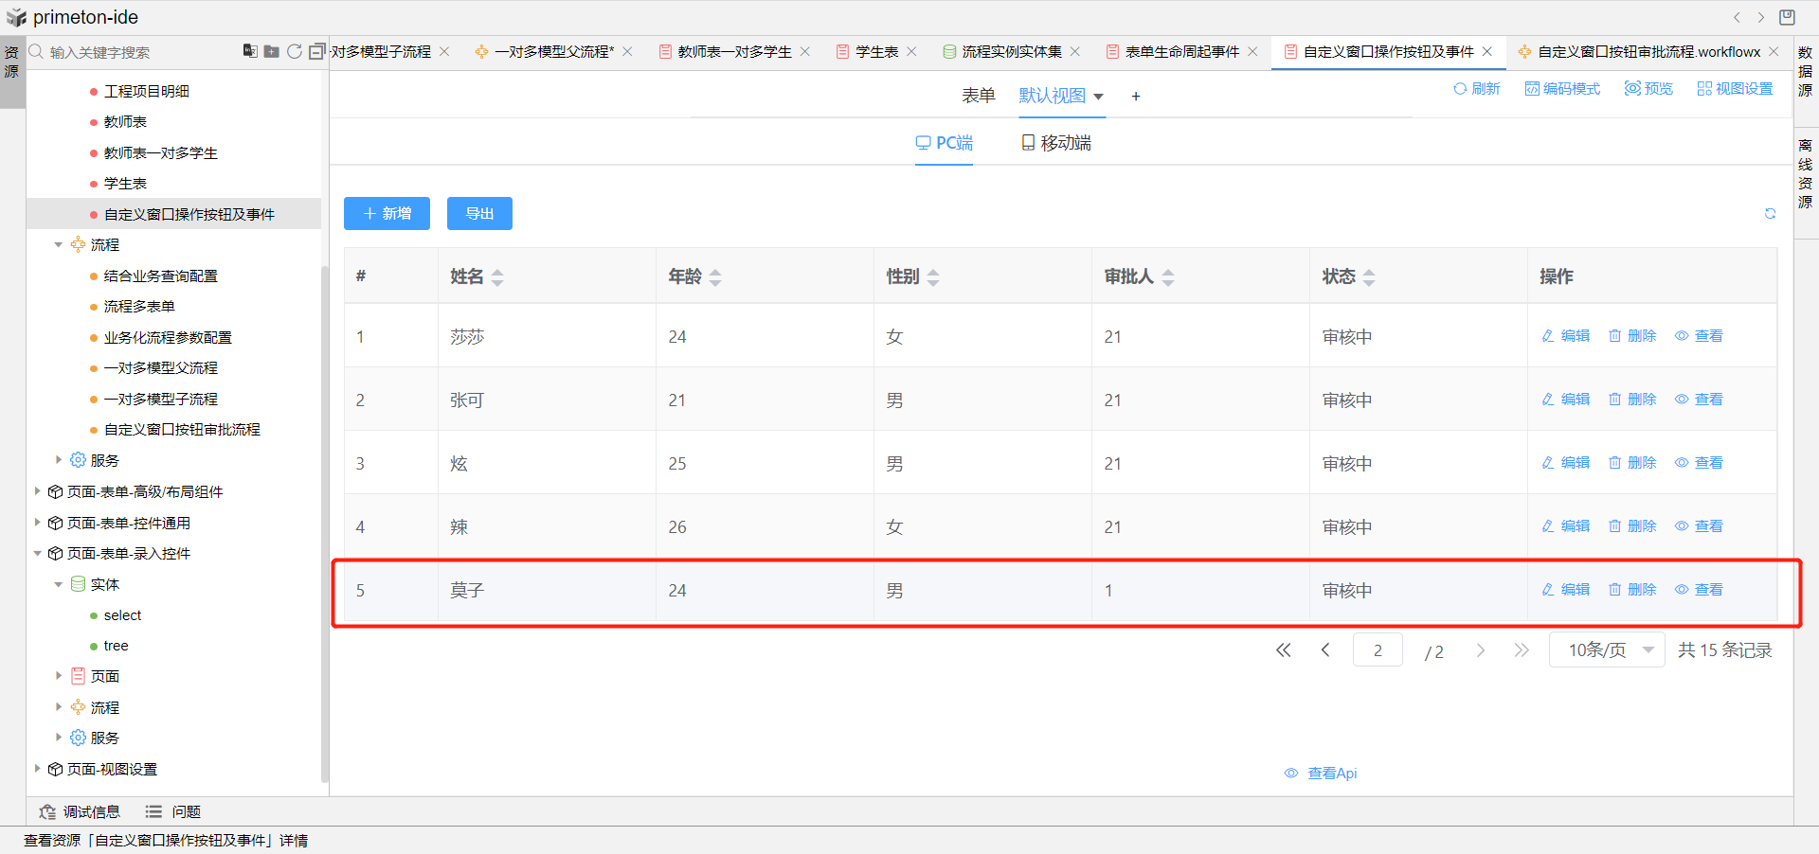1819x854 pixels.
Task: Collapse all tree nodes using the collapse icon
Action: [316, 51]
